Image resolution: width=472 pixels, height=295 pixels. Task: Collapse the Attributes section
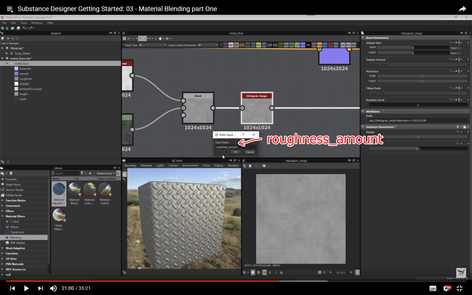pos(363,112)
